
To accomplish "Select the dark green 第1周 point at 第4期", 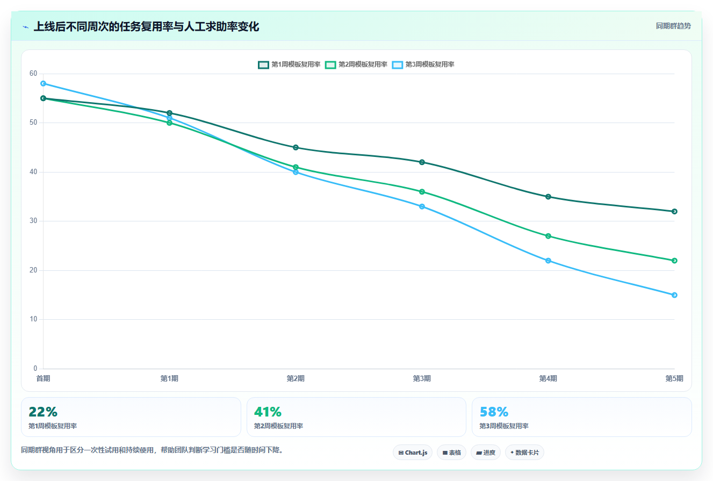I will 548,197.
